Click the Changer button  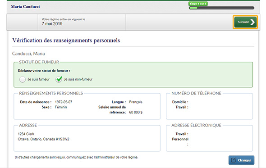coord(241,160)
